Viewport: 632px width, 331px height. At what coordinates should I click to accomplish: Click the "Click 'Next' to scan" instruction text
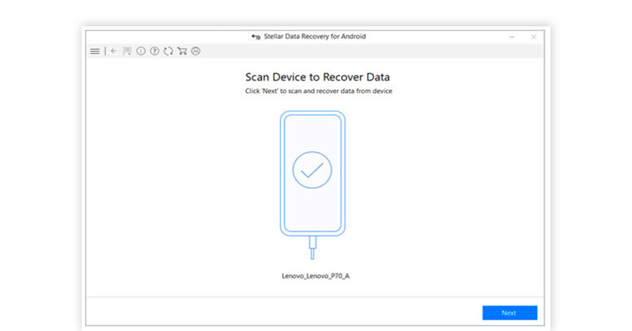(318, 91)
